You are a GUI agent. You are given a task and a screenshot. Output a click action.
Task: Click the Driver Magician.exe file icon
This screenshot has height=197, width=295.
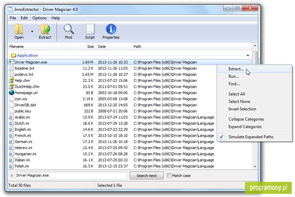12,62
